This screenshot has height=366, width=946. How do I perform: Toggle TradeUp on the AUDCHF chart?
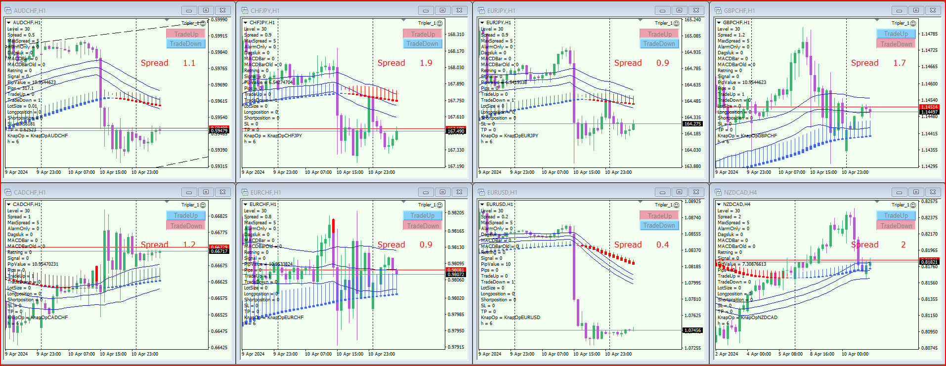186,34
